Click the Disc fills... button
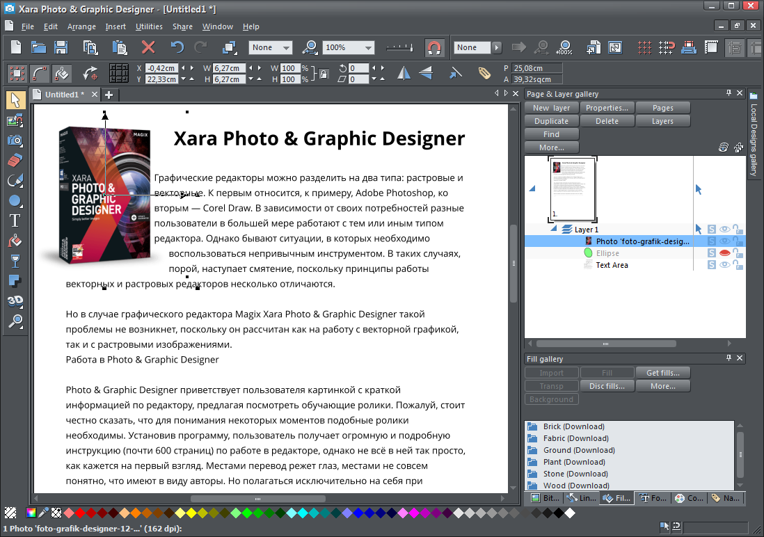This screenshot has width=764, height=537. point(607,386)
